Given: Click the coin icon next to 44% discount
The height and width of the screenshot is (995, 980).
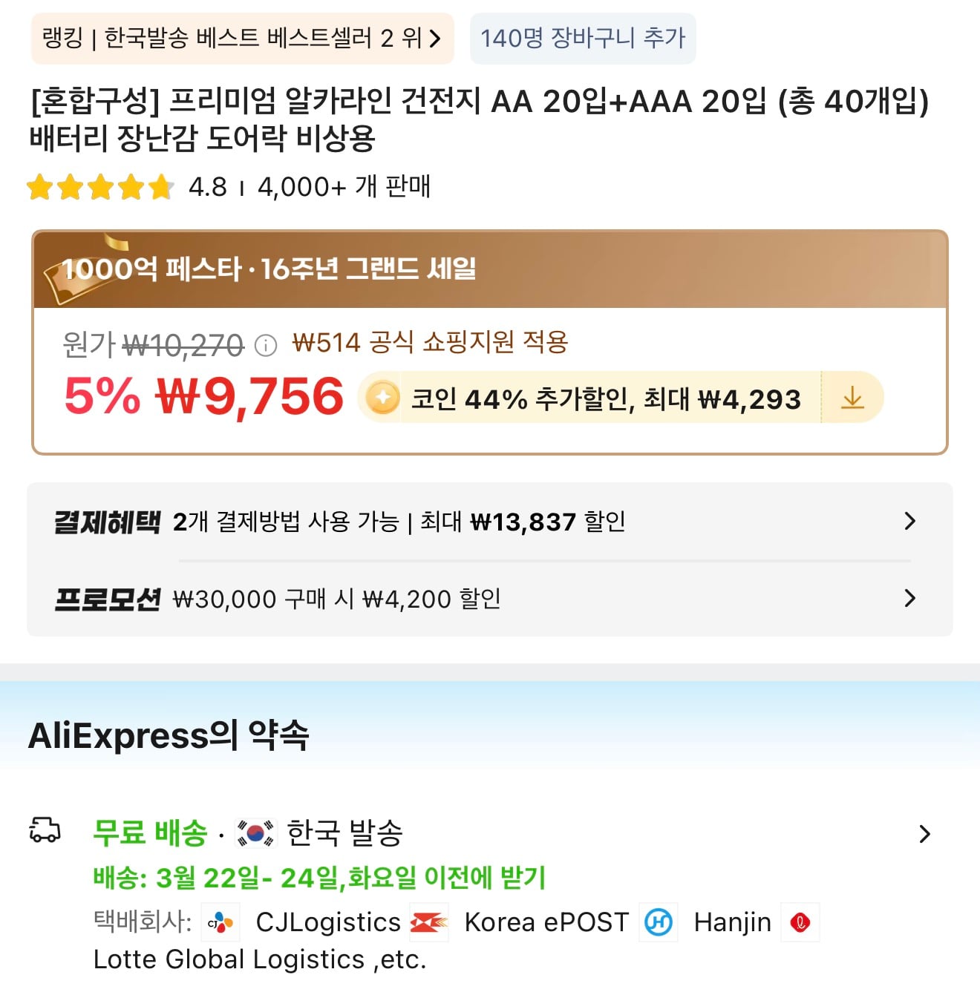Looking at the screenshot, I should tap(382, 398).
